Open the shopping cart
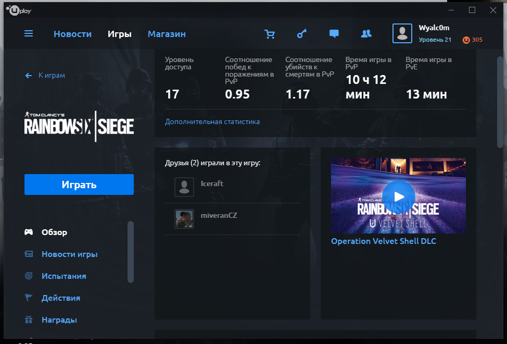507x344 pixels. (x=269, y=34)
